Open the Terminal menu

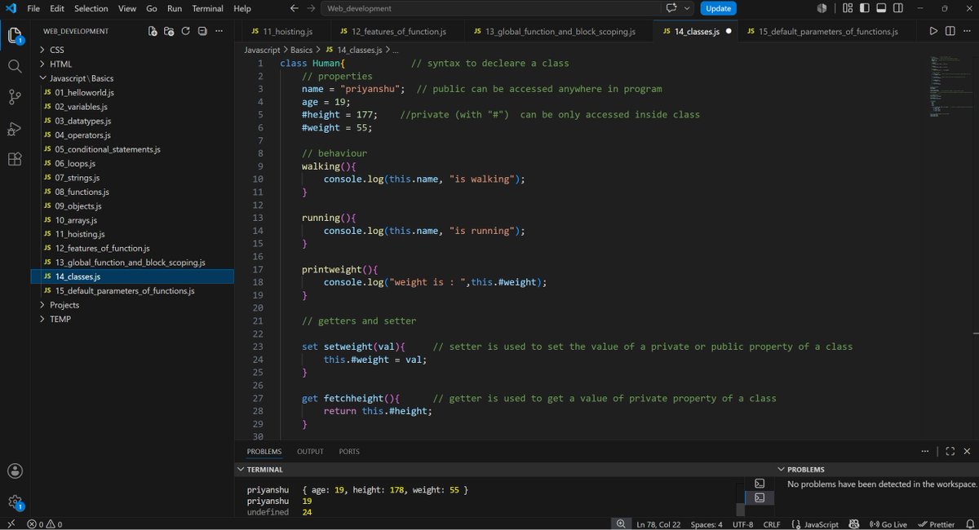tap(207, 8)
